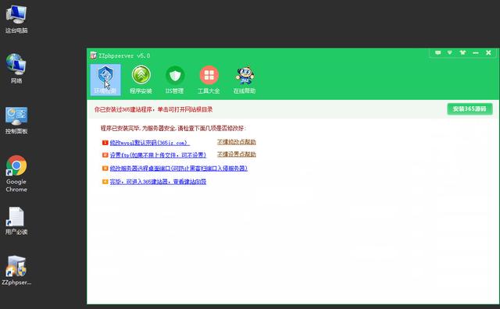The width and height of the screenshot is (500, 309).
Task: Open the 设置ftp link
Action: tap(158, 155)
